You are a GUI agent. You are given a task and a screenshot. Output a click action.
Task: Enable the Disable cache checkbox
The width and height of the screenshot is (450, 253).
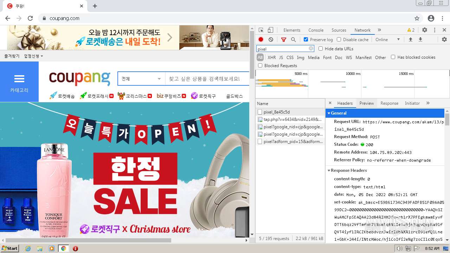(x=339, y=40)
